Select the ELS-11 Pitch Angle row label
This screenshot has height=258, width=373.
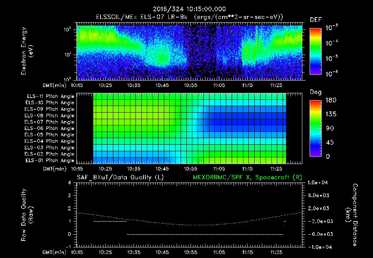click(x=50, y=97)
